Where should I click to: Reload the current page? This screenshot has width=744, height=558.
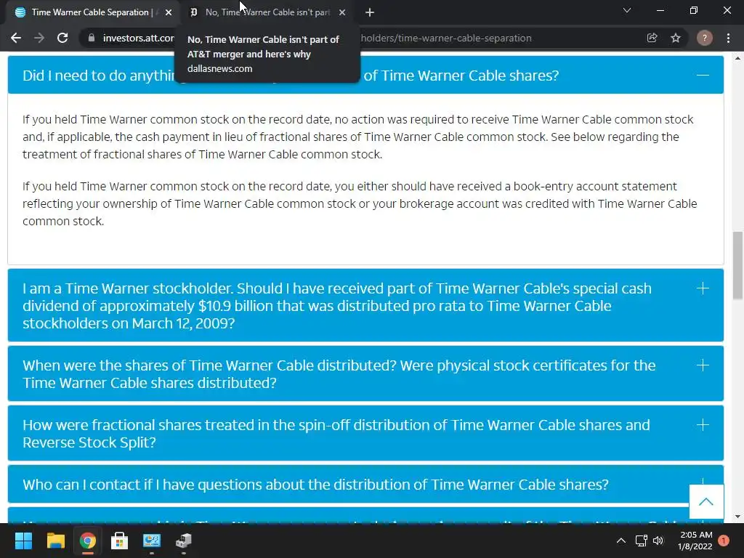[x=62, y=38]
